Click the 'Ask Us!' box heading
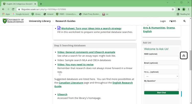This screenshot has height=104, width=192. [x=147, y=43]
